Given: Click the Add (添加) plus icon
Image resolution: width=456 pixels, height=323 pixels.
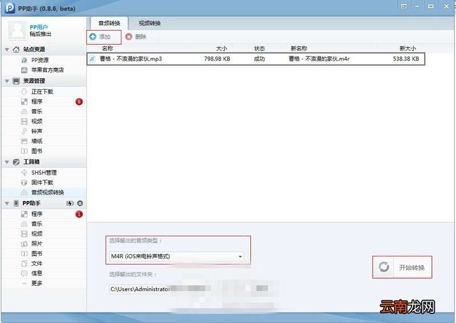Looking at the screenshot, I should (x=93, y=37).
